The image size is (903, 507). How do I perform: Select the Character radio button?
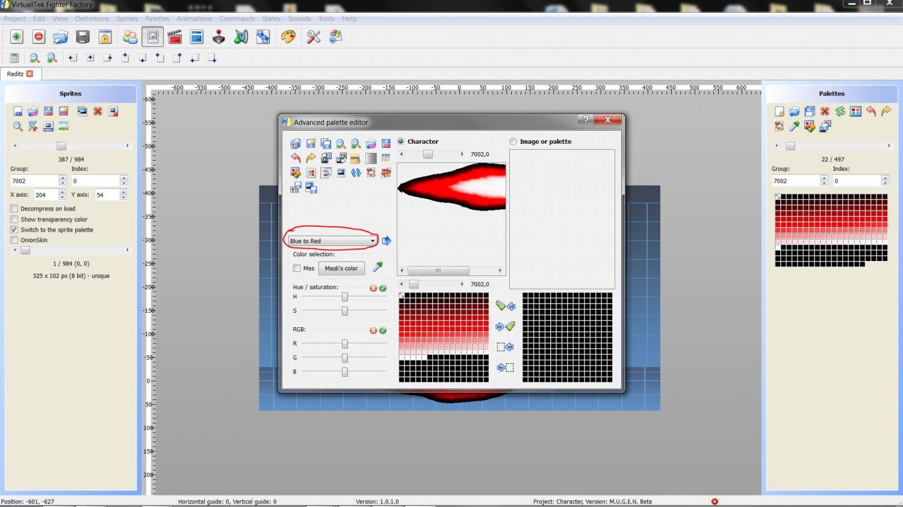coord(401,141)
